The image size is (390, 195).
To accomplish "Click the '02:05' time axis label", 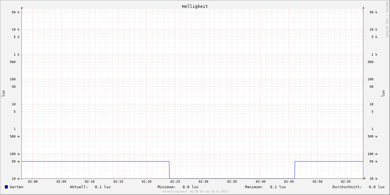I will click(61, 182).
